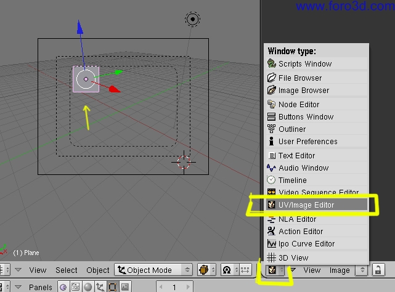395x292 pixels.
Task: Open draw type solid cube selector
Action: [206, 270]
